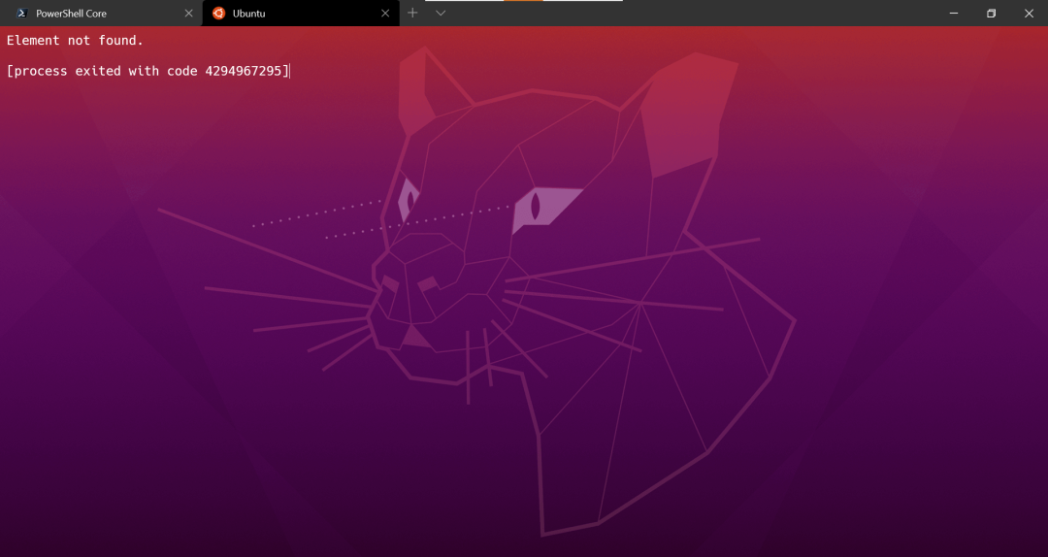
Task: Close the PowerShell Core tab
Action: coord(188,14)
